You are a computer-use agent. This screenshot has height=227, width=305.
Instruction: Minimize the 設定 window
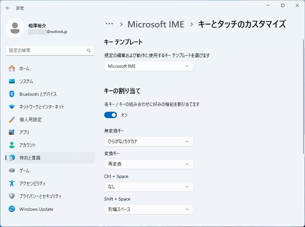pos(268,5)
